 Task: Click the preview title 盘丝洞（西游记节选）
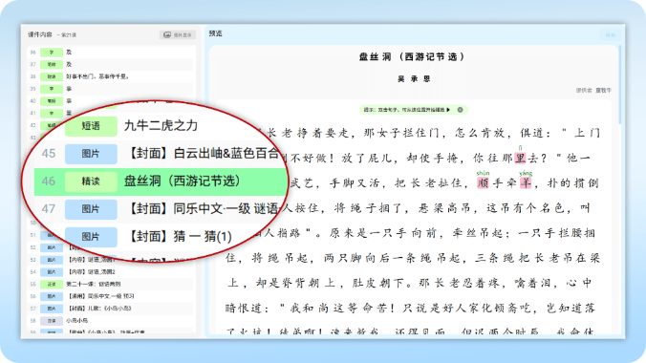pyautogui.click(x=413, y=57)
